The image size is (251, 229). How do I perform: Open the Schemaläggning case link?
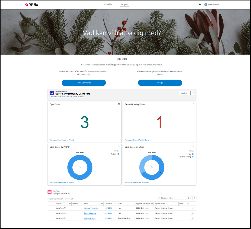tap(90, 213)
